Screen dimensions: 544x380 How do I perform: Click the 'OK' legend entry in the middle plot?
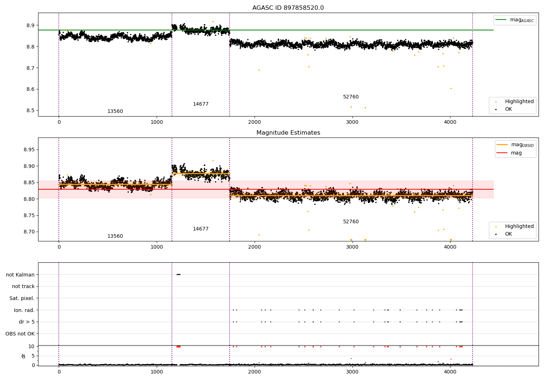tap(508, 234)
